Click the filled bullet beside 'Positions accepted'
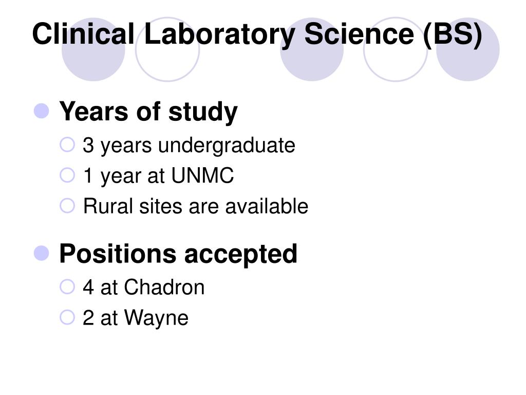This screenshot has height=395, width=526. (42, 253)
